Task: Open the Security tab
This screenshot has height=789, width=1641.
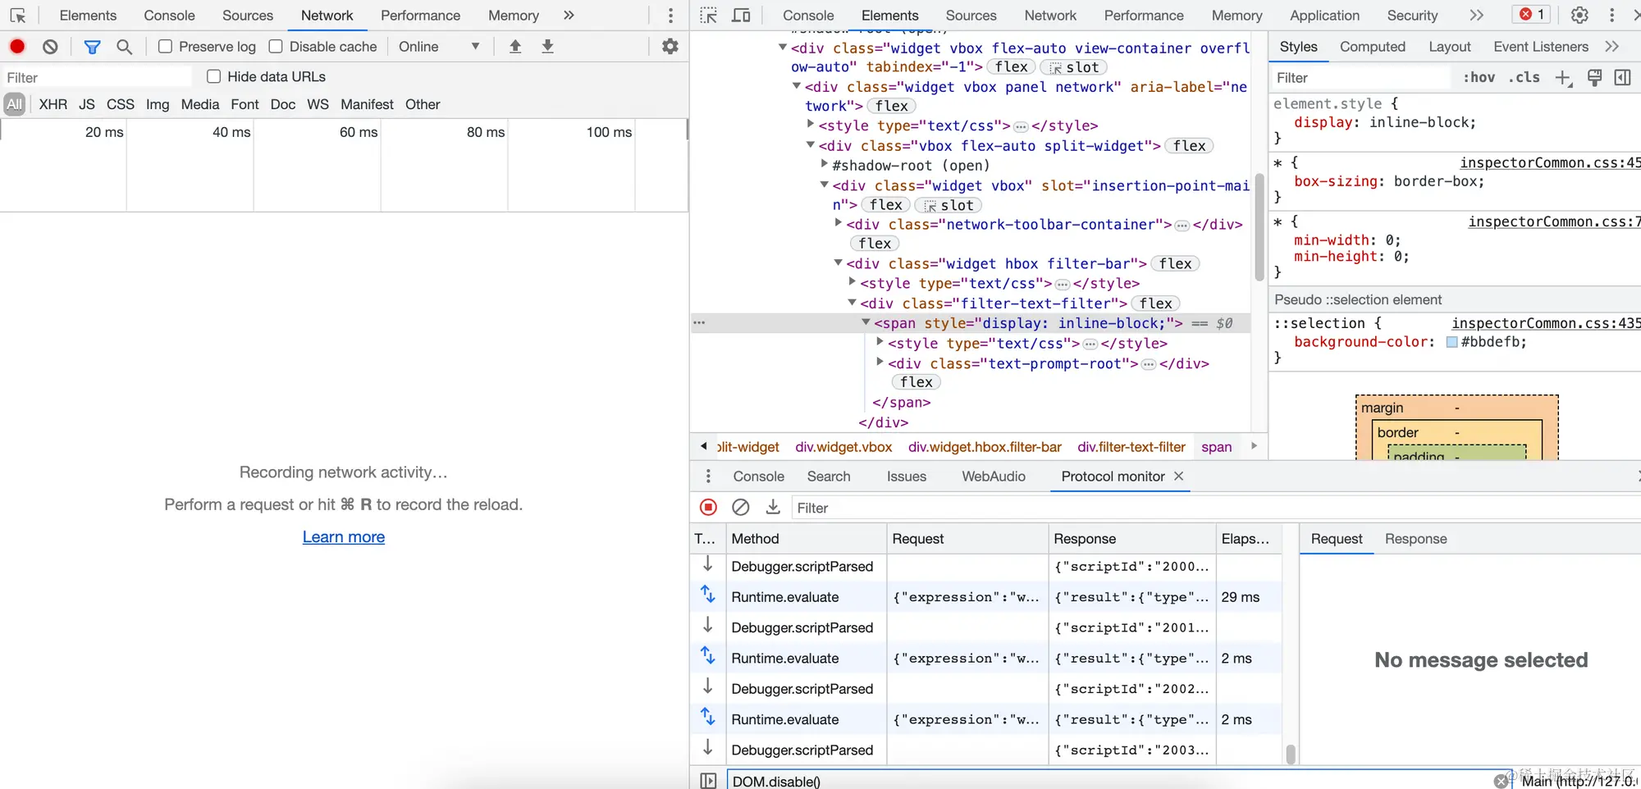Action: click(x=1412, y=16)
